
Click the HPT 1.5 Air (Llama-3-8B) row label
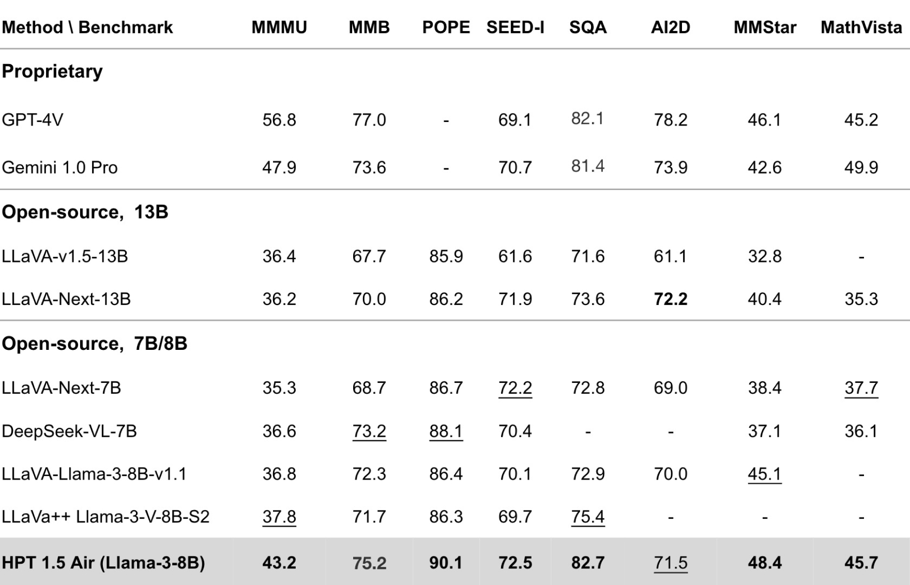(x=103, y=562)
